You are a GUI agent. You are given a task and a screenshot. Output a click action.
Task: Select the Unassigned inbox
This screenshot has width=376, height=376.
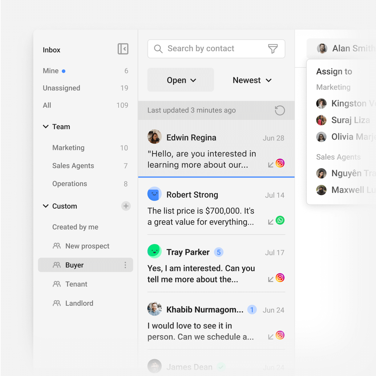point(62,88)
